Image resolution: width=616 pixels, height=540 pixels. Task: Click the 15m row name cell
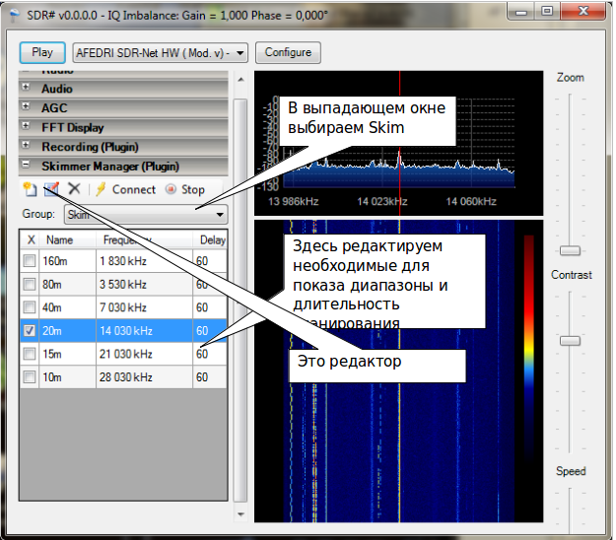[x=68, y=354]
